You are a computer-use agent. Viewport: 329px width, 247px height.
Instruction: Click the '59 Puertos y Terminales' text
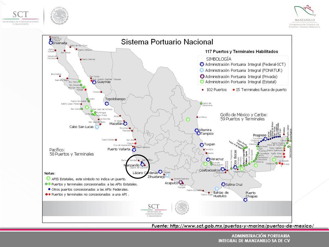(x=242, y=119)
